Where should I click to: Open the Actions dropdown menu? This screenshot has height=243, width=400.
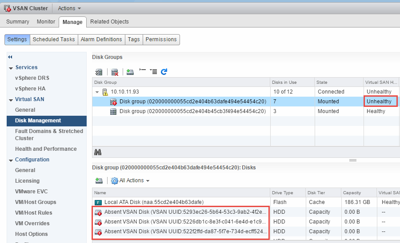pos(69,8)
